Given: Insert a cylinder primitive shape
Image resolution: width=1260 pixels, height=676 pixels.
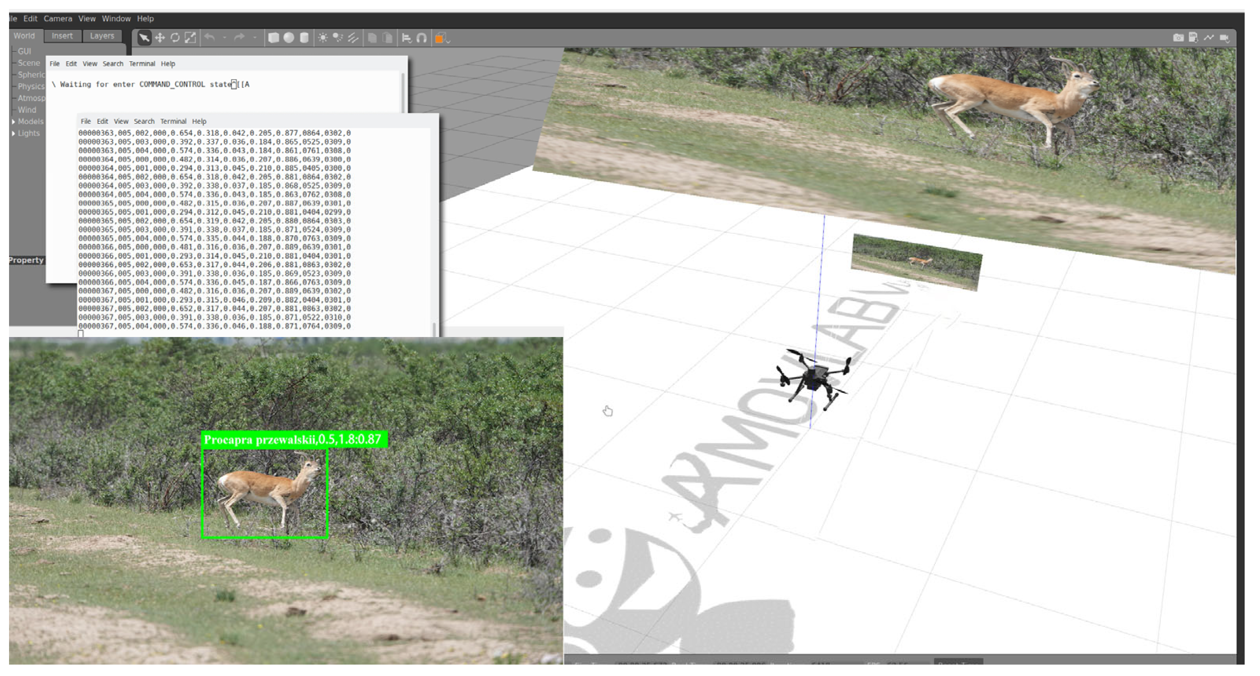Looking at the screenshot, I should tap(304, 38).
